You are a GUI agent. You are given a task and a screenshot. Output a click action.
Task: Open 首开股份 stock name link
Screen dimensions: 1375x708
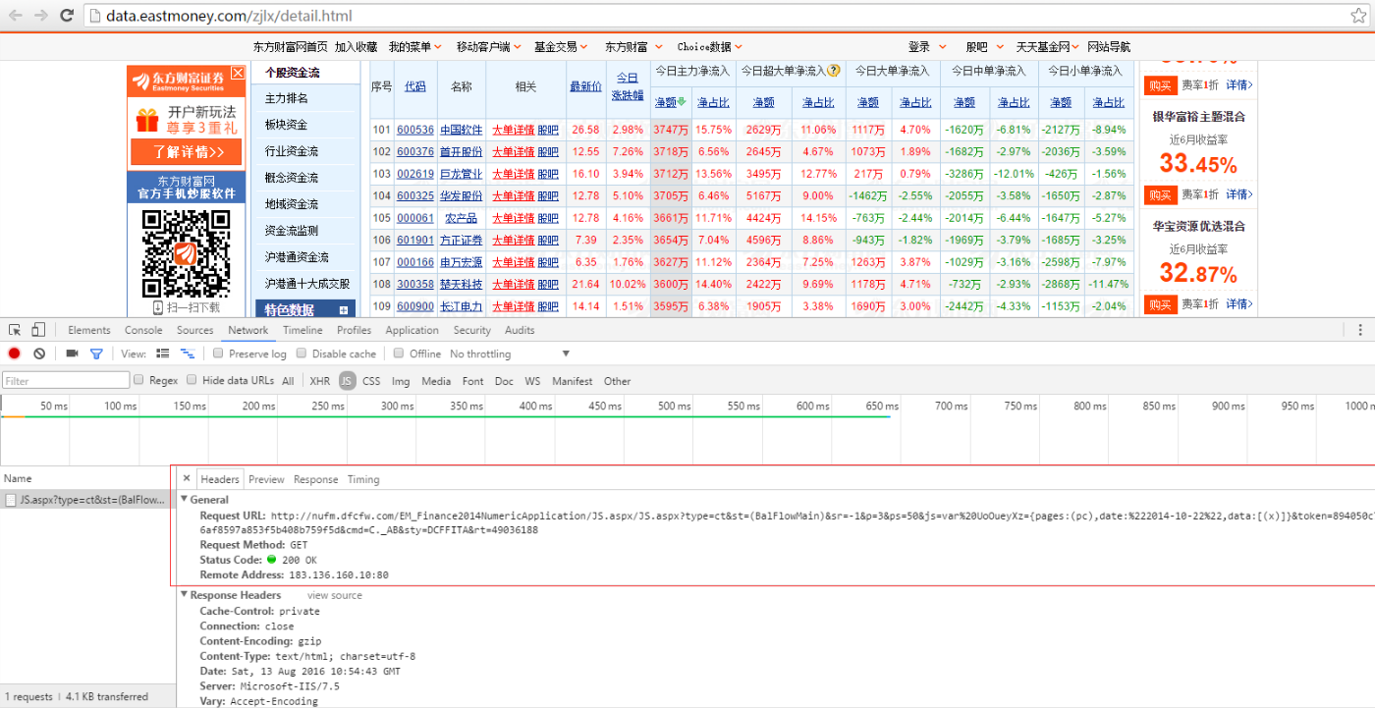point(462,151)
